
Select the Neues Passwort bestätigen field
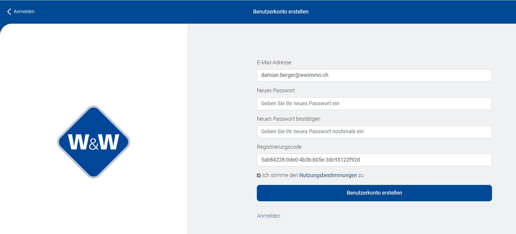pyautogui.click(x=374, y=132)
